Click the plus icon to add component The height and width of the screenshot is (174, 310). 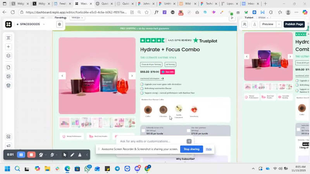tap(8, 47)
